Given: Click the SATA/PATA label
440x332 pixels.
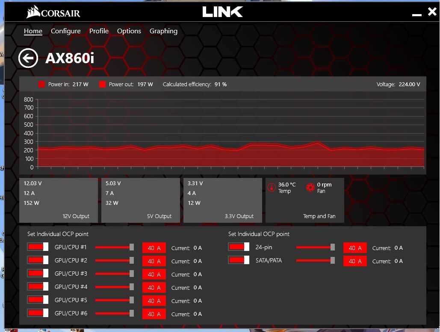Looking at the screenshot, I should (x=269, y=260).
